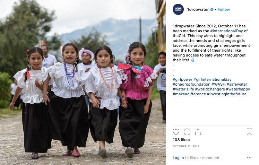Image resolution: width=259 pixels, height=165 pixels.
Task: Click the verified badge beside 1dropwater
Action: [x=212, y=10]
